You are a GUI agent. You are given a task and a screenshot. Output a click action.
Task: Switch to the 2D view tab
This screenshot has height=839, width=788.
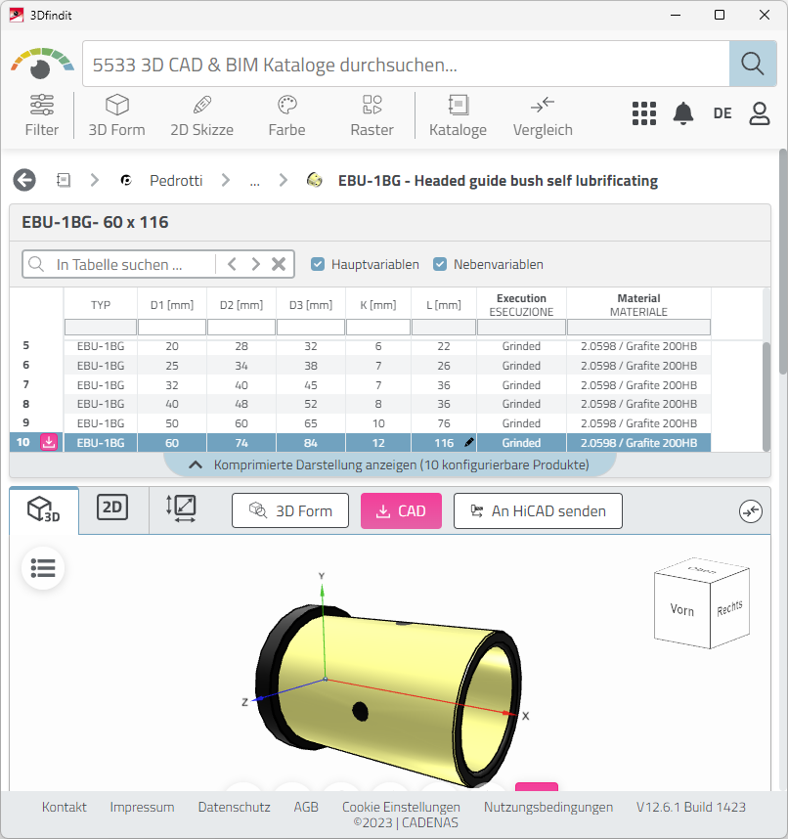click(x=112, y=508)
